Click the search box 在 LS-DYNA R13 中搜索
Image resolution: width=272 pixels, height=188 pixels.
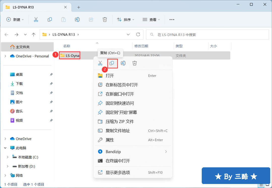coord(208,35)
